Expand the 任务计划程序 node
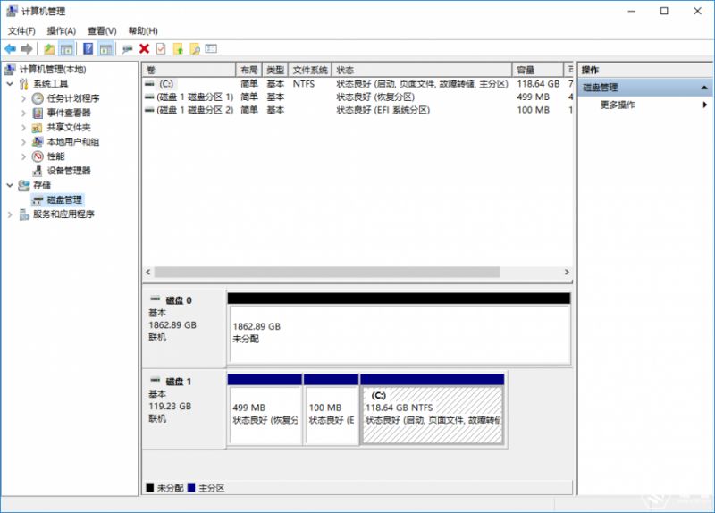Image resolution: width=715 pixels, height=513 pixels. (24, 98)
